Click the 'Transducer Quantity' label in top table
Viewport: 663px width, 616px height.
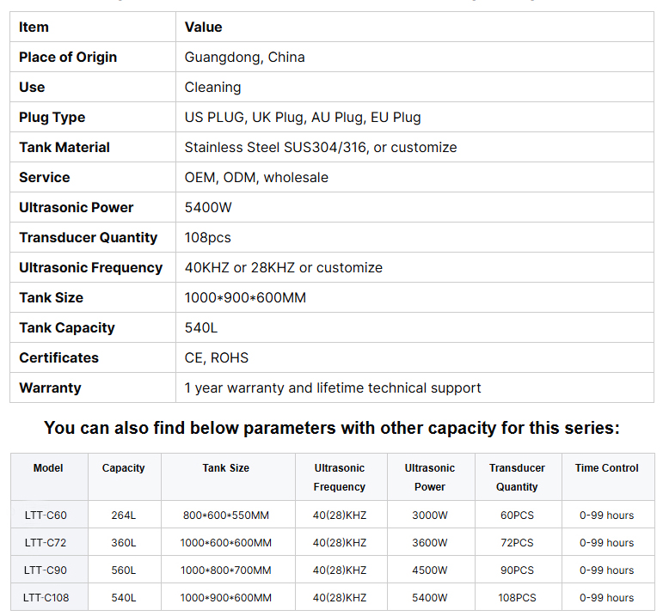[88, 238]
